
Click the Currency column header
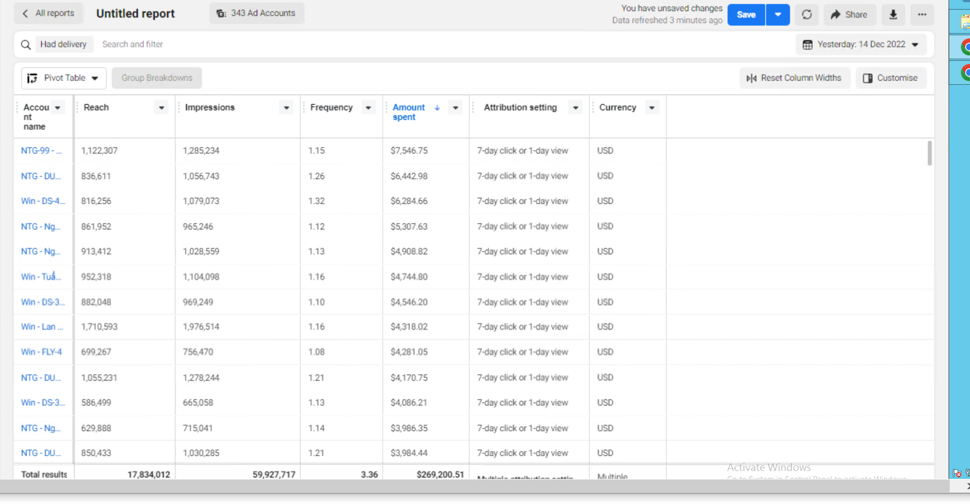pos(618,107)
